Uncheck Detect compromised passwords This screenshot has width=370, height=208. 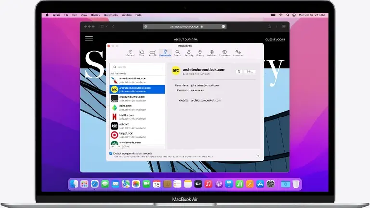coord(111,153)
